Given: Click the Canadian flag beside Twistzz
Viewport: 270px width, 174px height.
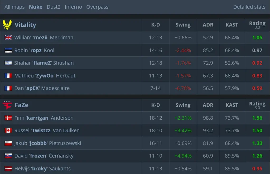Looking at the screenshot, I should click(8, 130).
